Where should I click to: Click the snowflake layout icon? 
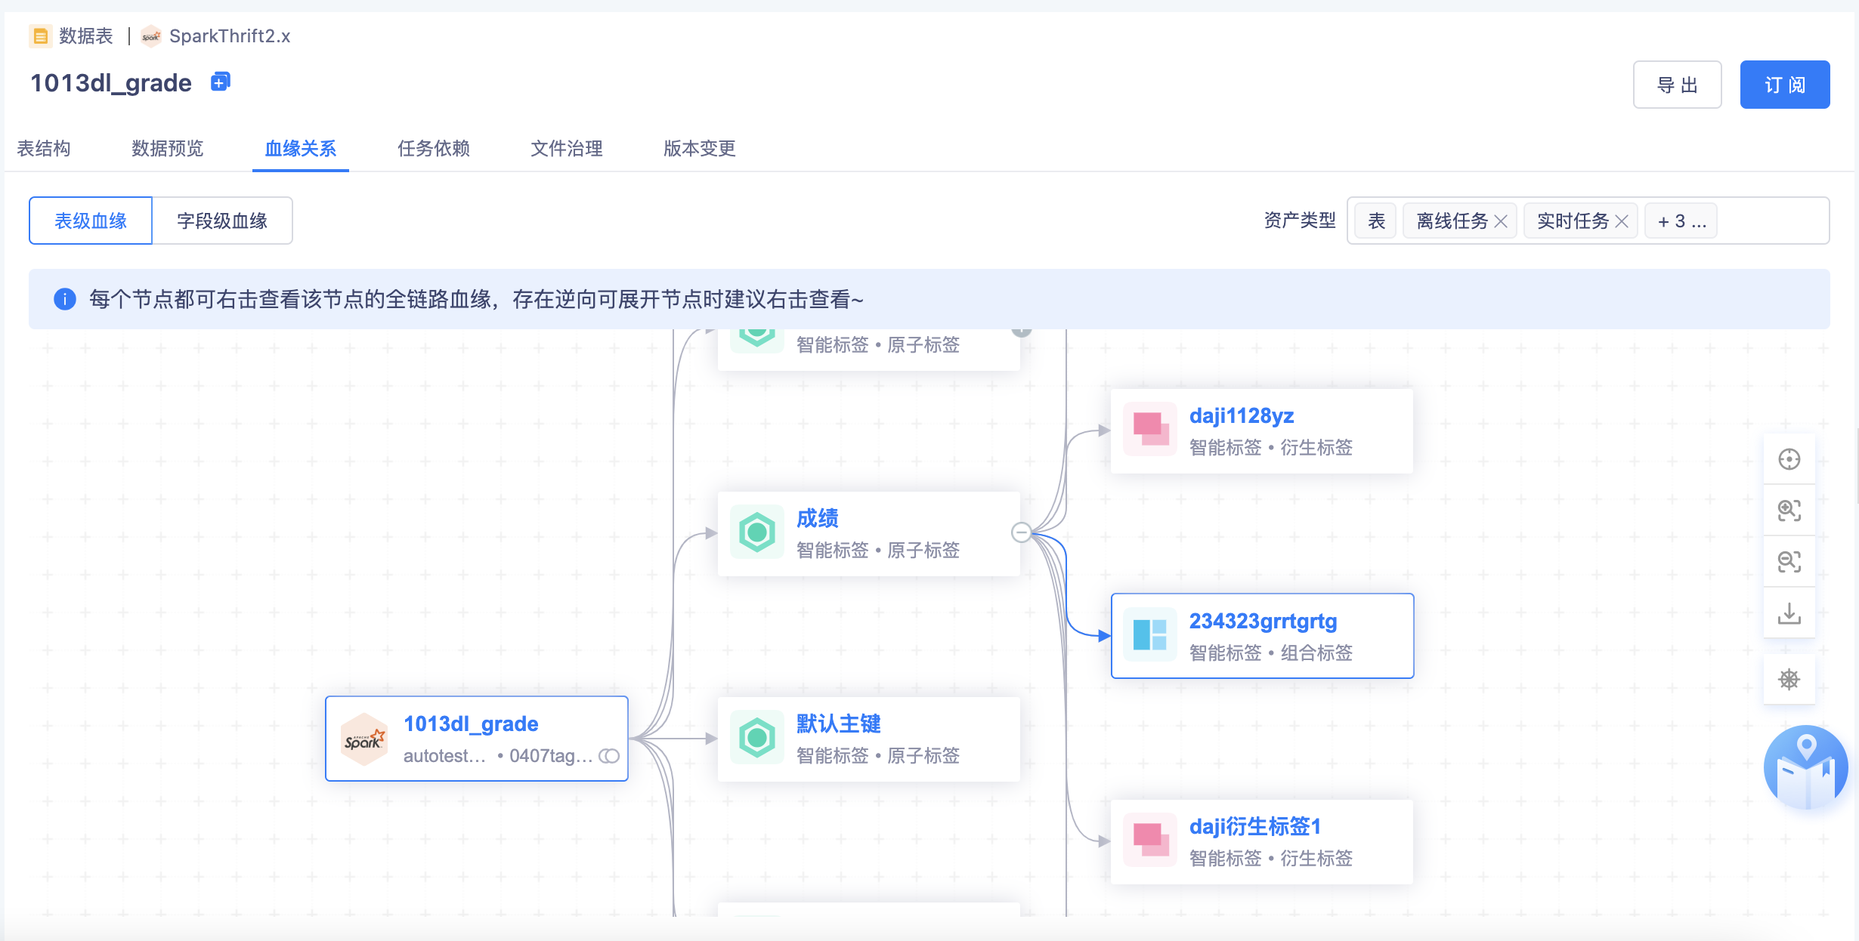(x=1789, y=679)
